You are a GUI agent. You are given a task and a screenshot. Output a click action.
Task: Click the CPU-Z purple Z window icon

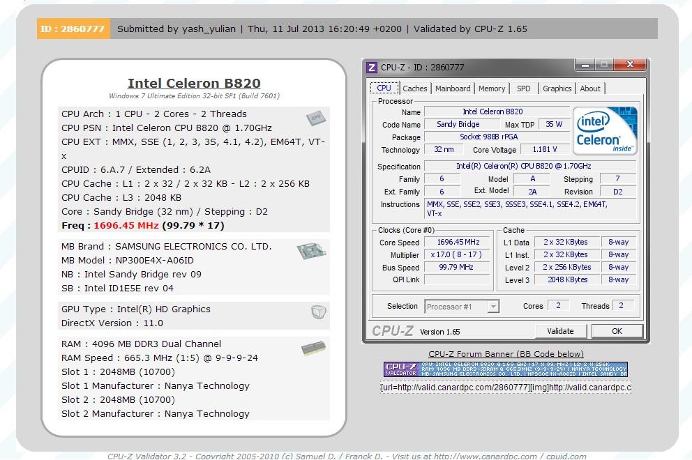tap(372, 67)
